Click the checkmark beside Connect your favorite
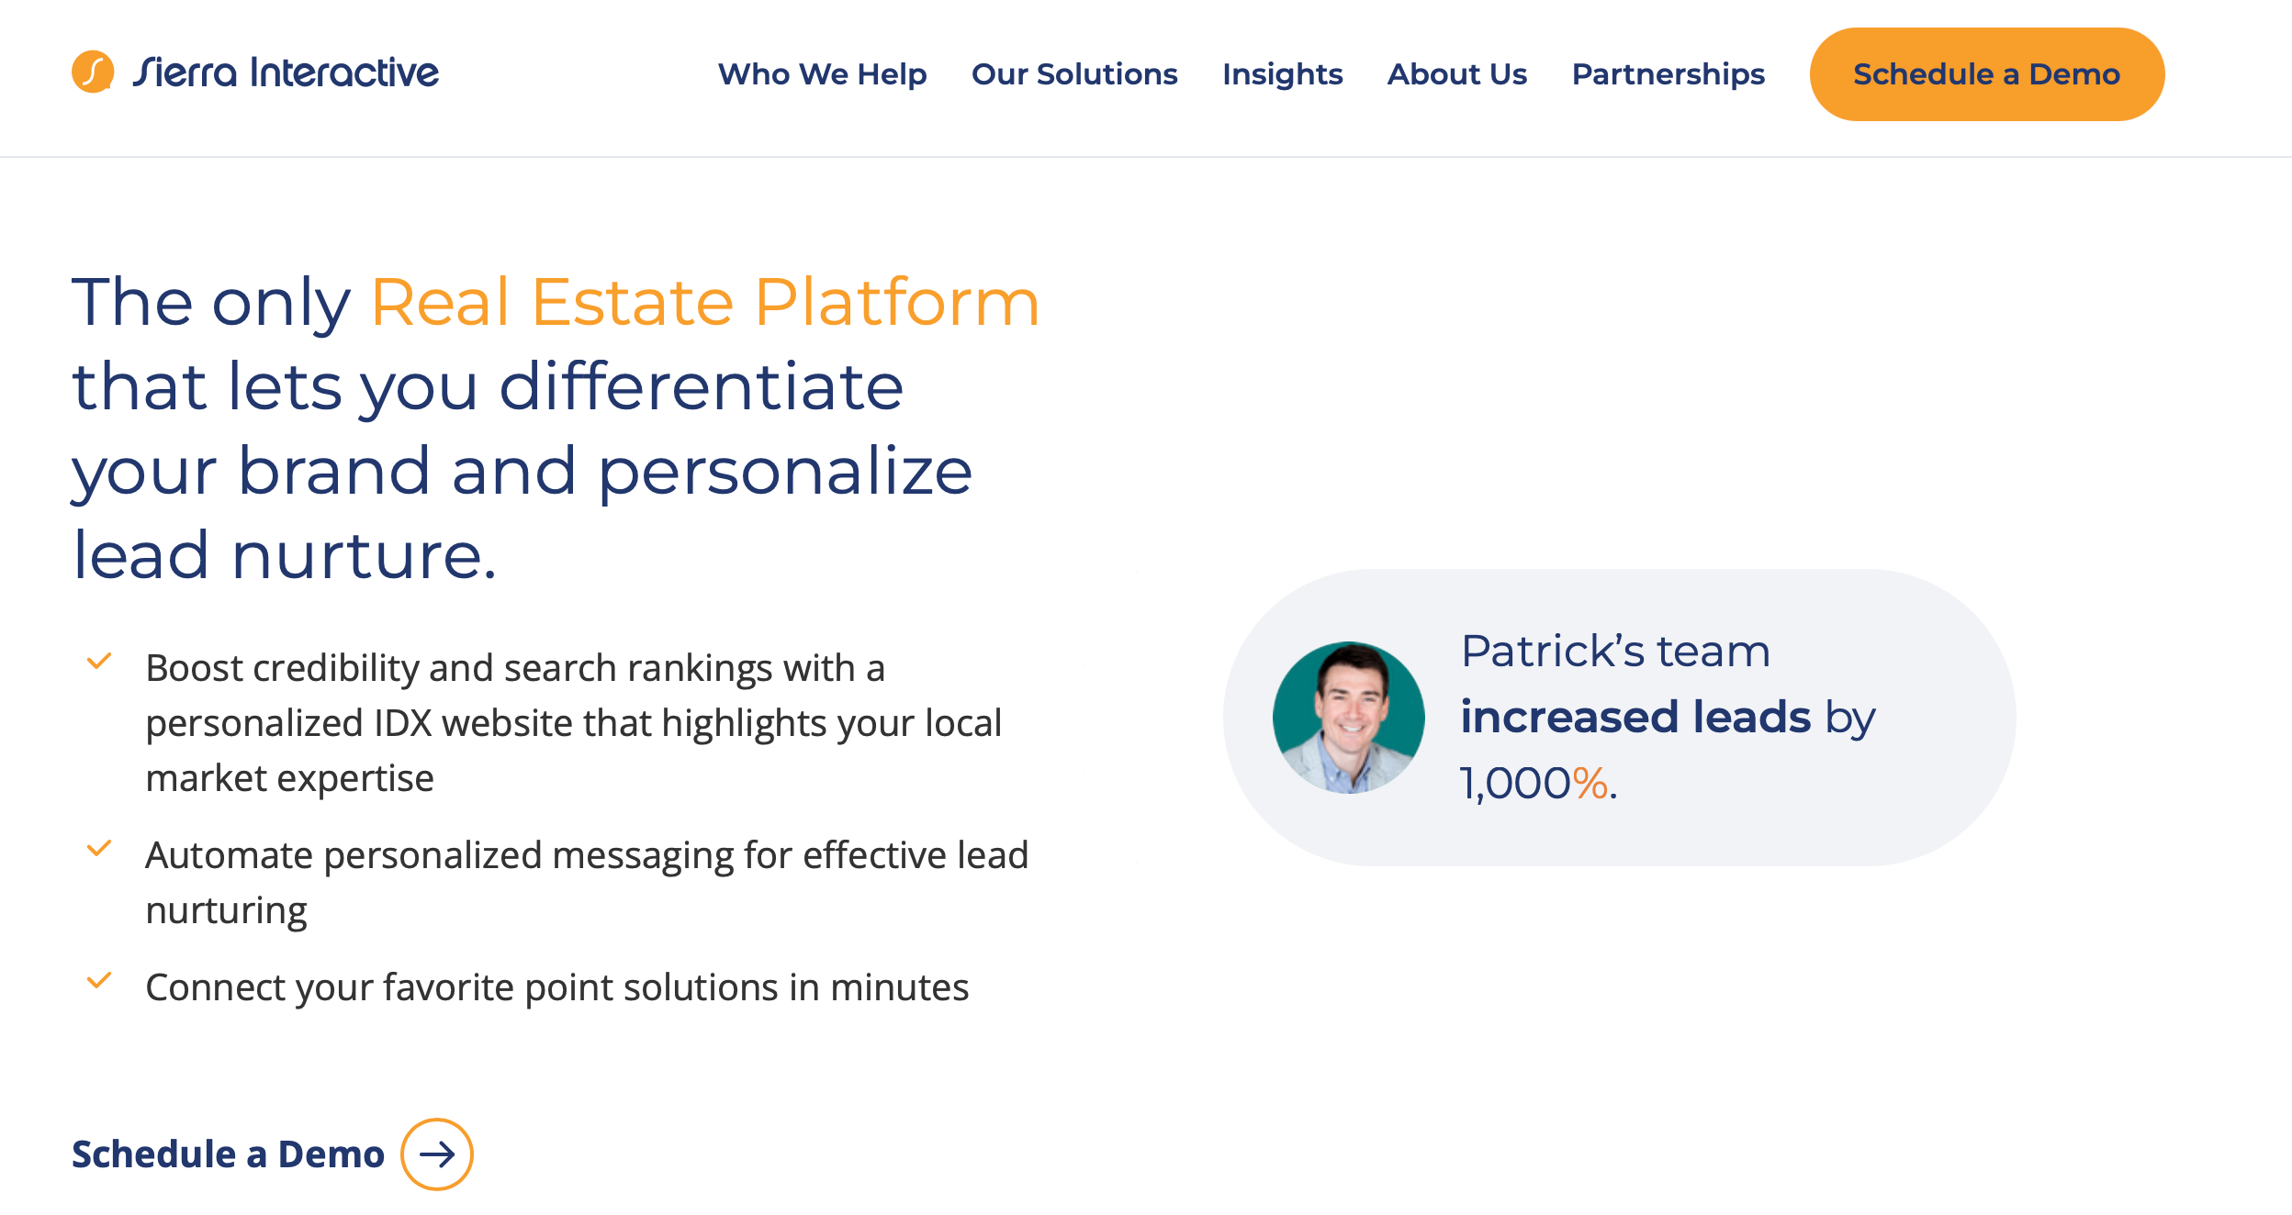Viewport: 2292px width, 1215px height. [99, 981]
